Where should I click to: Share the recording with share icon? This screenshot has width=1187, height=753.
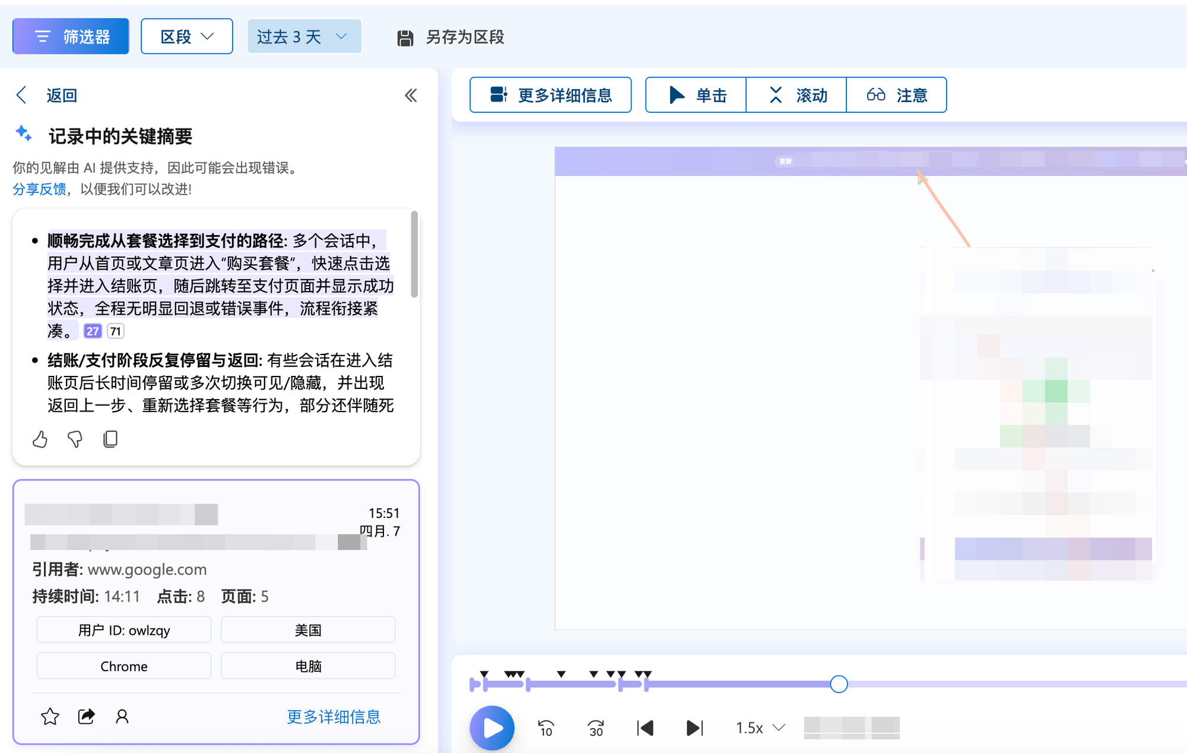[87, 717]
